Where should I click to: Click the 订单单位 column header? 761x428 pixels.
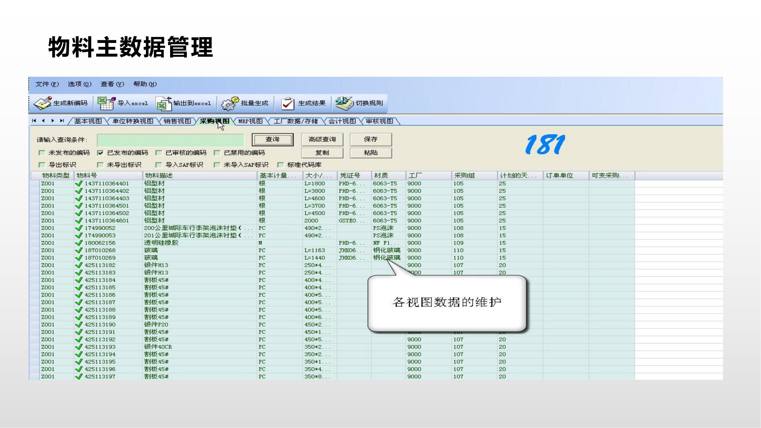click(566, 175)
